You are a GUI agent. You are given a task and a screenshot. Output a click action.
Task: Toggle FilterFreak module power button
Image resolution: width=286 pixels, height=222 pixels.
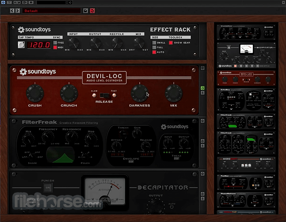[203, 141]
